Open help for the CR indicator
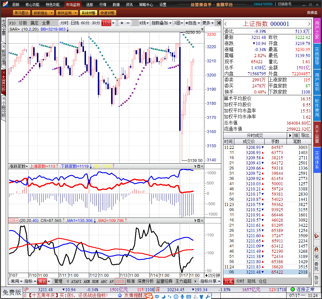Screen dimensions: 322x299 [x=195, y=220]
